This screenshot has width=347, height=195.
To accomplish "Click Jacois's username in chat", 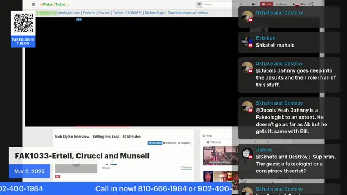I will [x=264, y=149].
